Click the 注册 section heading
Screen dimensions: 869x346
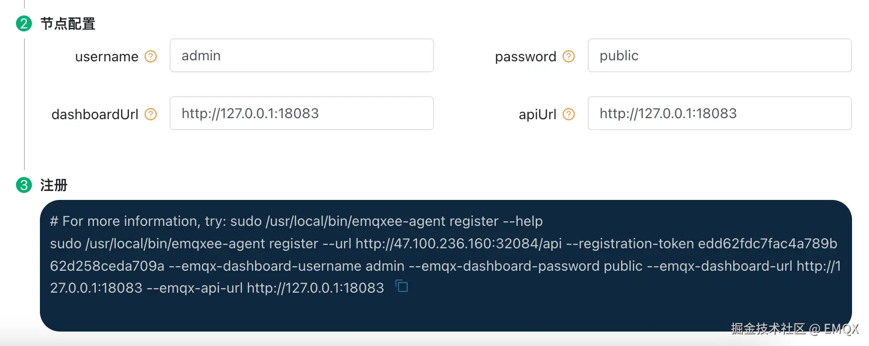(x=54, y=185)
